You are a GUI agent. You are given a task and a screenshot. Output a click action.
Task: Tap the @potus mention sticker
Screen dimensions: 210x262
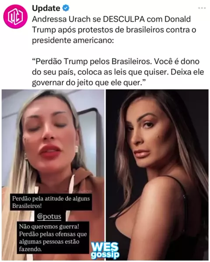[x=49, y=216]
